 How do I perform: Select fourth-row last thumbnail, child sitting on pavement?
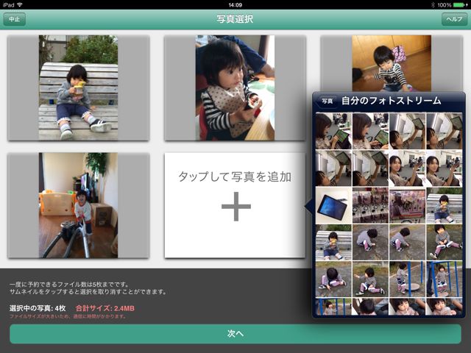445,243
